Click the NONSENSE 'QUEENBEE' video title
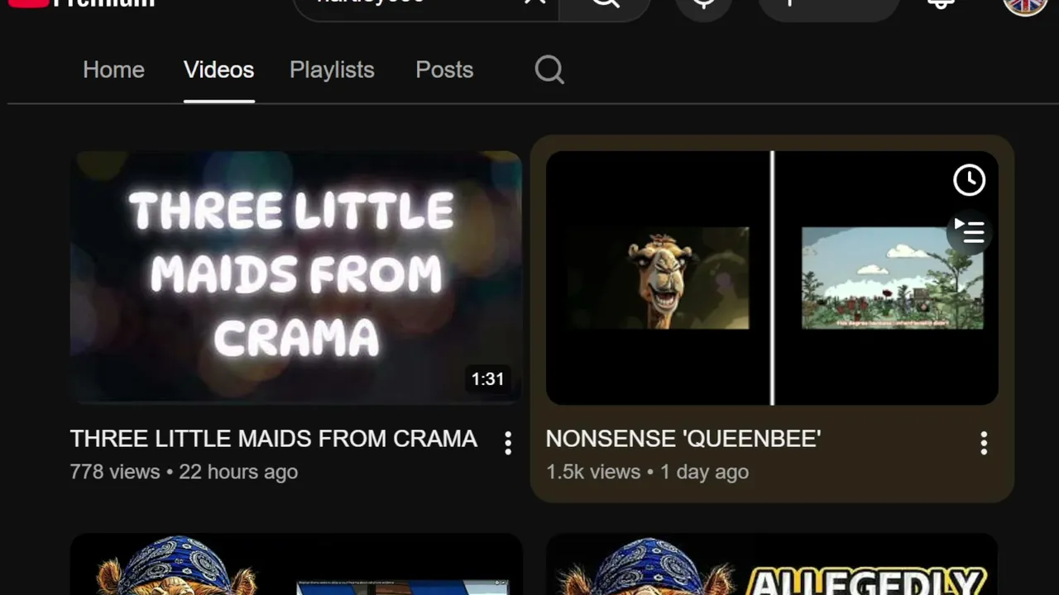This screenshot has height=595, width=1059. point(683,439)
